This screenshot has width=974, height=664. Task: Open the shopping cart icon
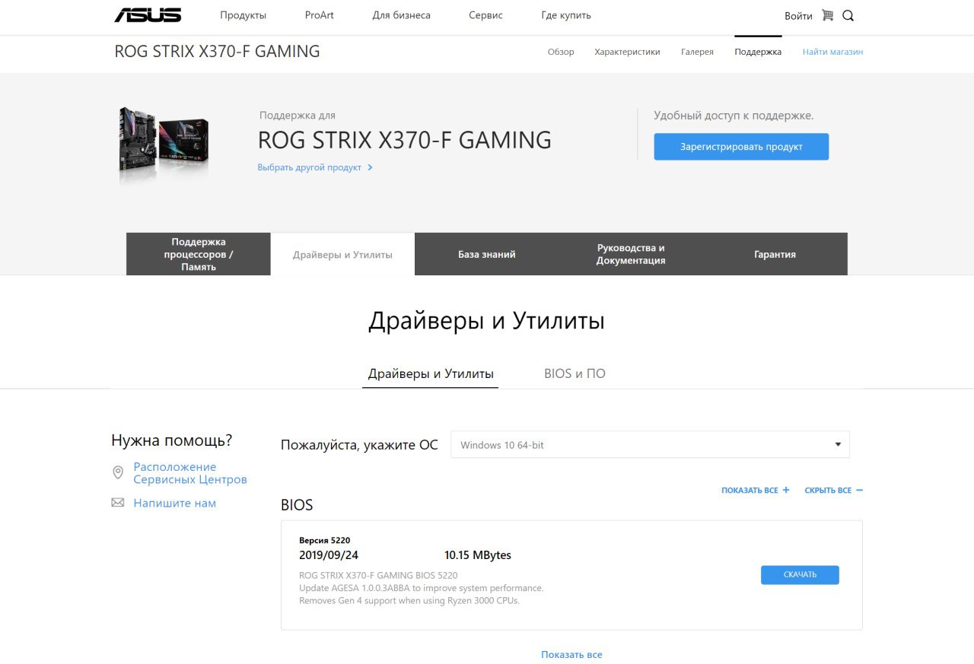click(x=827, y=15)
